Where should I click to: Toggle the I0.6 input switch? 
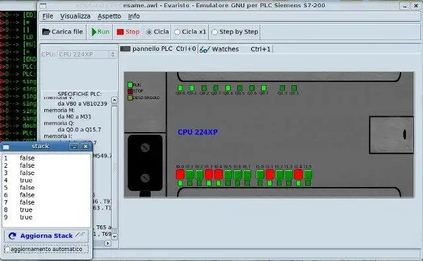pos(237,174)
